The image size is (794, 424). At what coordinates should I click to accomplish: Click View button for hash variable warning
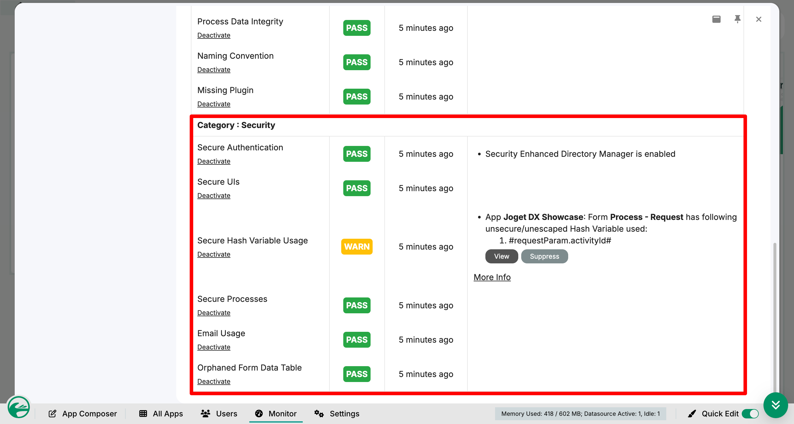pyautogui.click(x=502, y=256)
